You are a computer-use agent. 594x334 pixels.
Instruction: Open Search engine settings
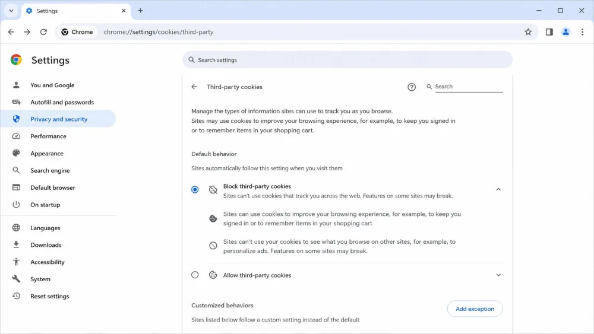point(58,170)
